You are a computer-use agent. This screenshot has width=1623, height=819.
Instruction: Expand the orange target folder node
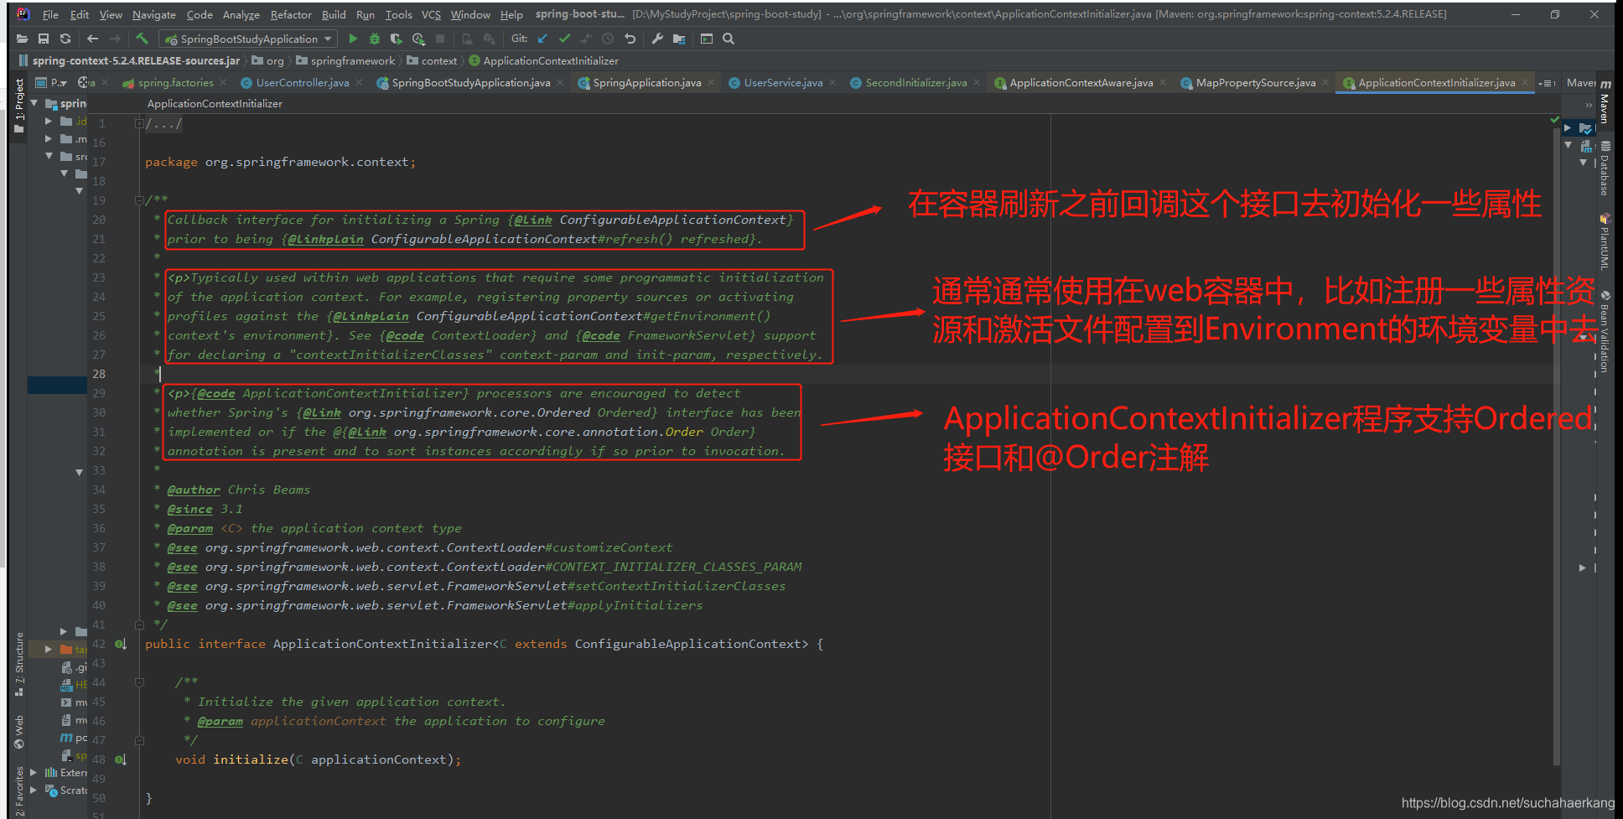coord(48,649)
